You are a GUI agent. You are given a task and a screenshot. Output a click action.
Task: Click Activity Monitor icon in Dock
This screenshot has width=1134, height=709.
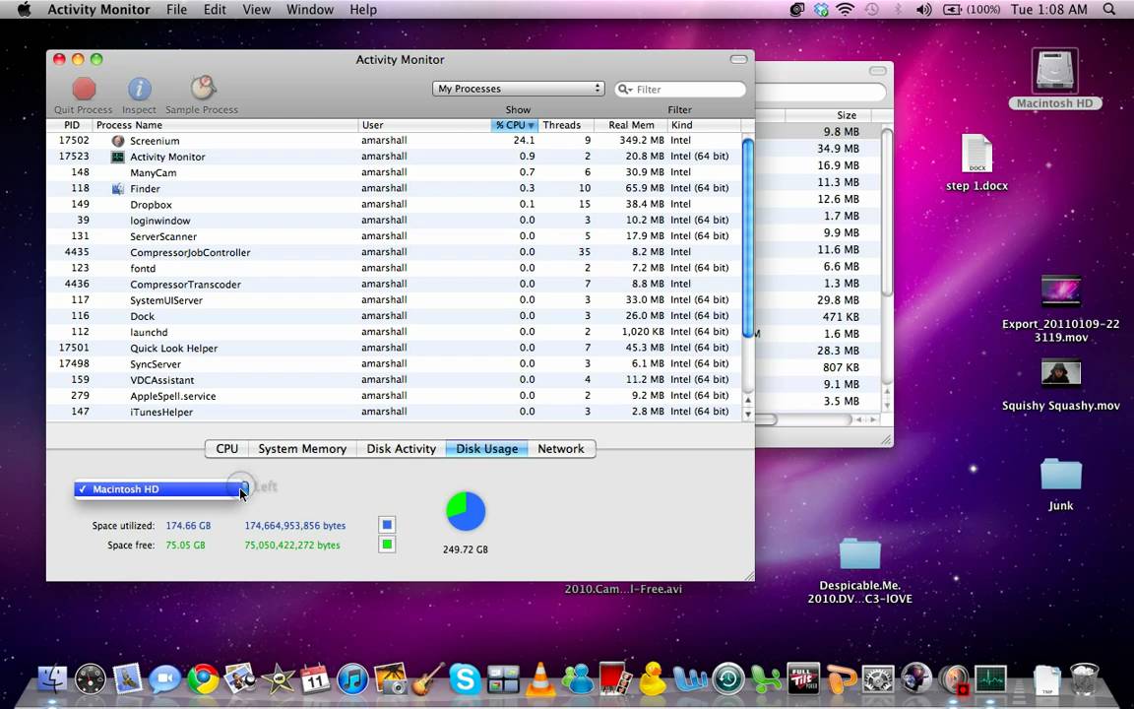pos(991,678)
